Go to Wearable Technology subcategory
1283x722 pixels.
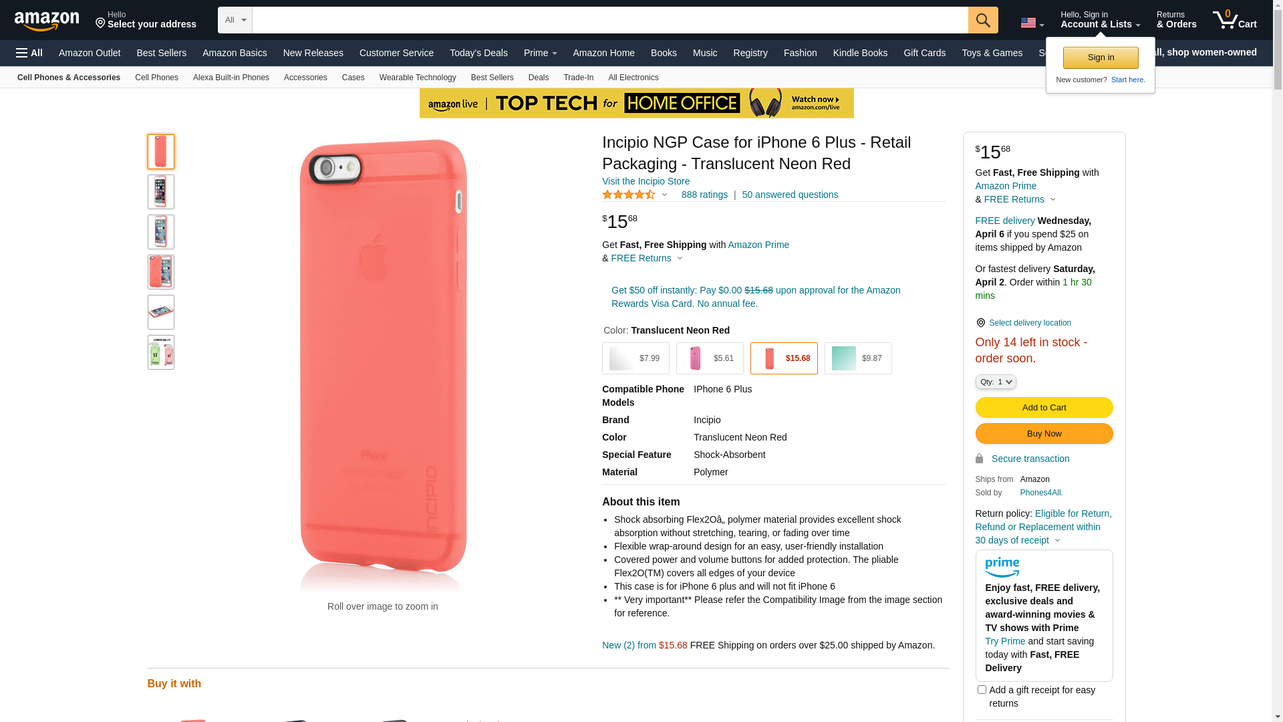(x=418, y=78)
